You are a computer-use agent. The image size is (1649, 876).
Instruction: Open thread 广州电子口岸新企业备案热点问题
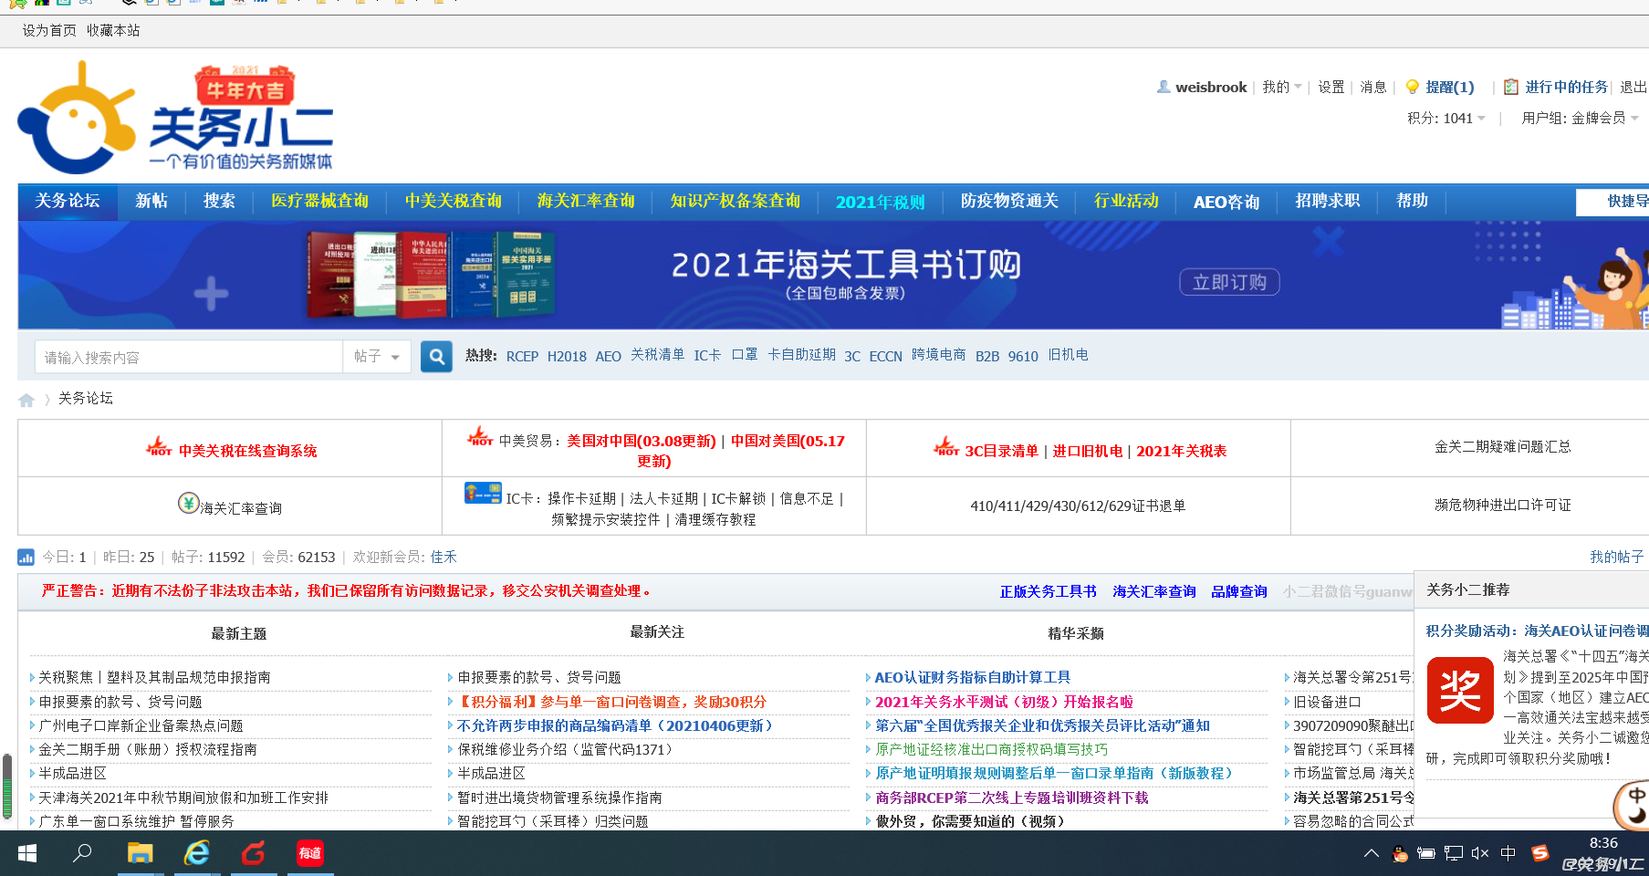141,725
